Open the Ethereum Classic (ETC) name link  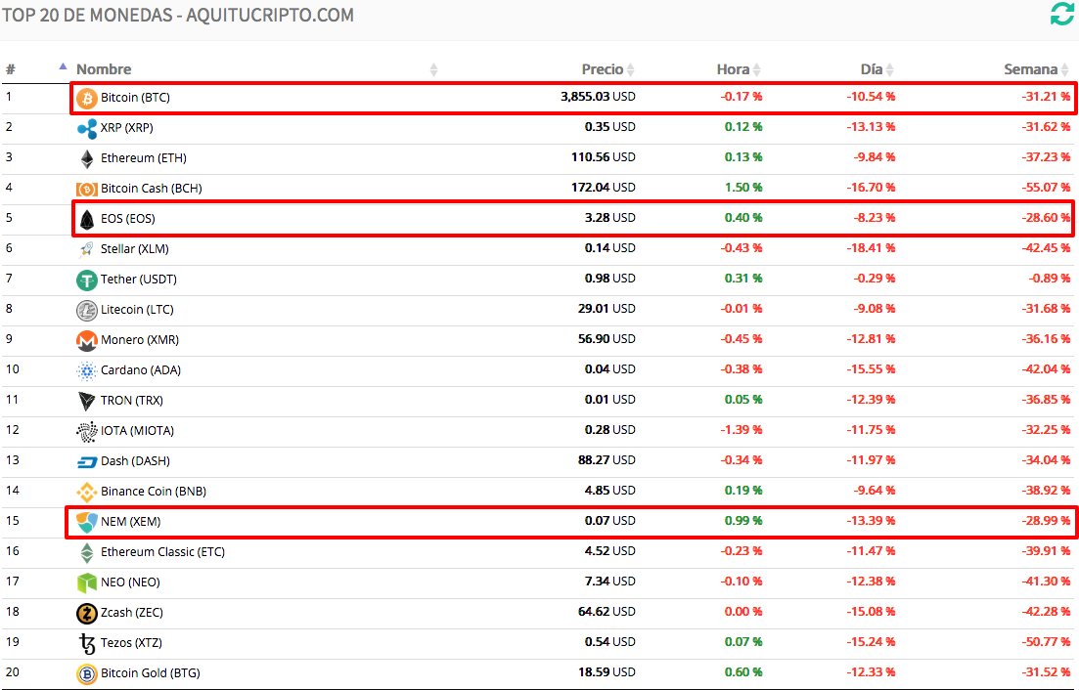[162, 552]
